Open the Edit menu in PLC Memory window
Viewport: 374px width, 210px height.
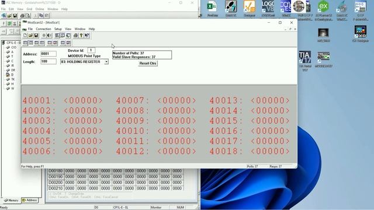[x=11, y=9]
